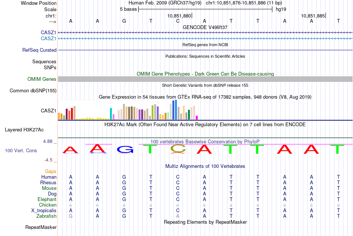Click the CASZ1 label beside GTEx chart

[48, 111]
